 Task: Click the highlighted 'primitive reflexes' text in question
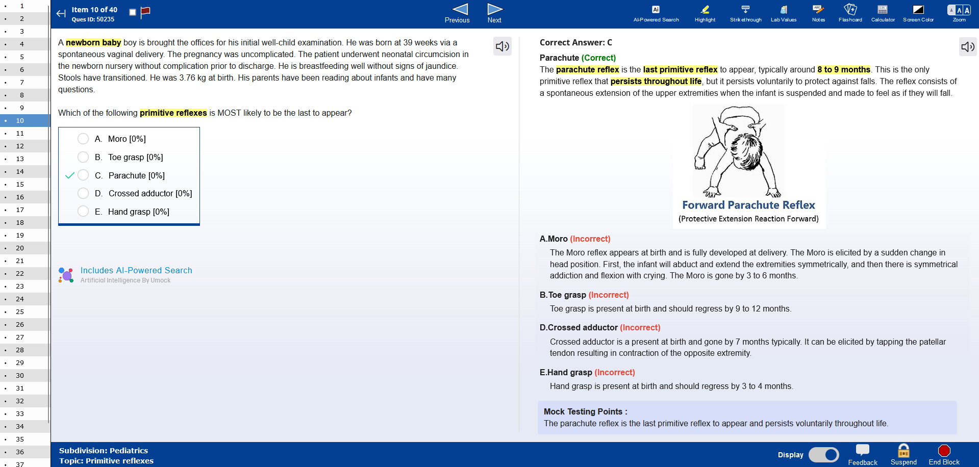tap(173, 113)
